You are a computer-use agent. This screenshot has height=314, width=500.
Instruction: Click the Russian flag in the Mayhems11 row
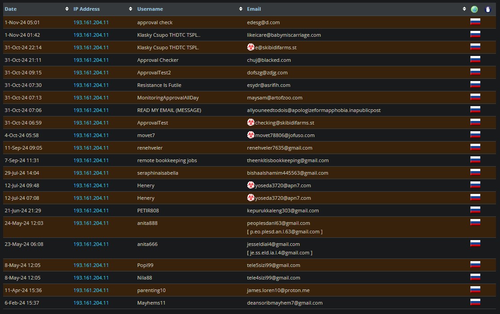pos(475,302)
